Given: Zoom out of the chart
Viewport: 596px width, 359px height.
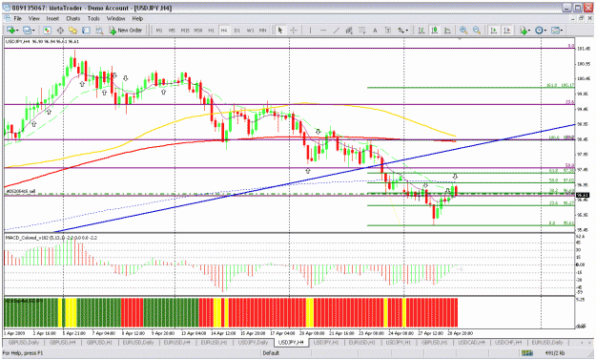Looking at the screenshot, I should [x=477, y=30].
